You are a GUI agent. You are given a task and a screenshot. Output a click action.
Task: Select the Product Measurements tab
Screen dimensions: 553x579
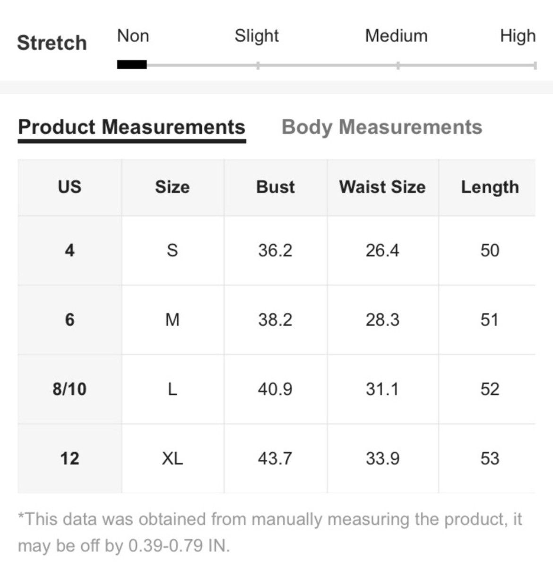[x=132, y=127]
